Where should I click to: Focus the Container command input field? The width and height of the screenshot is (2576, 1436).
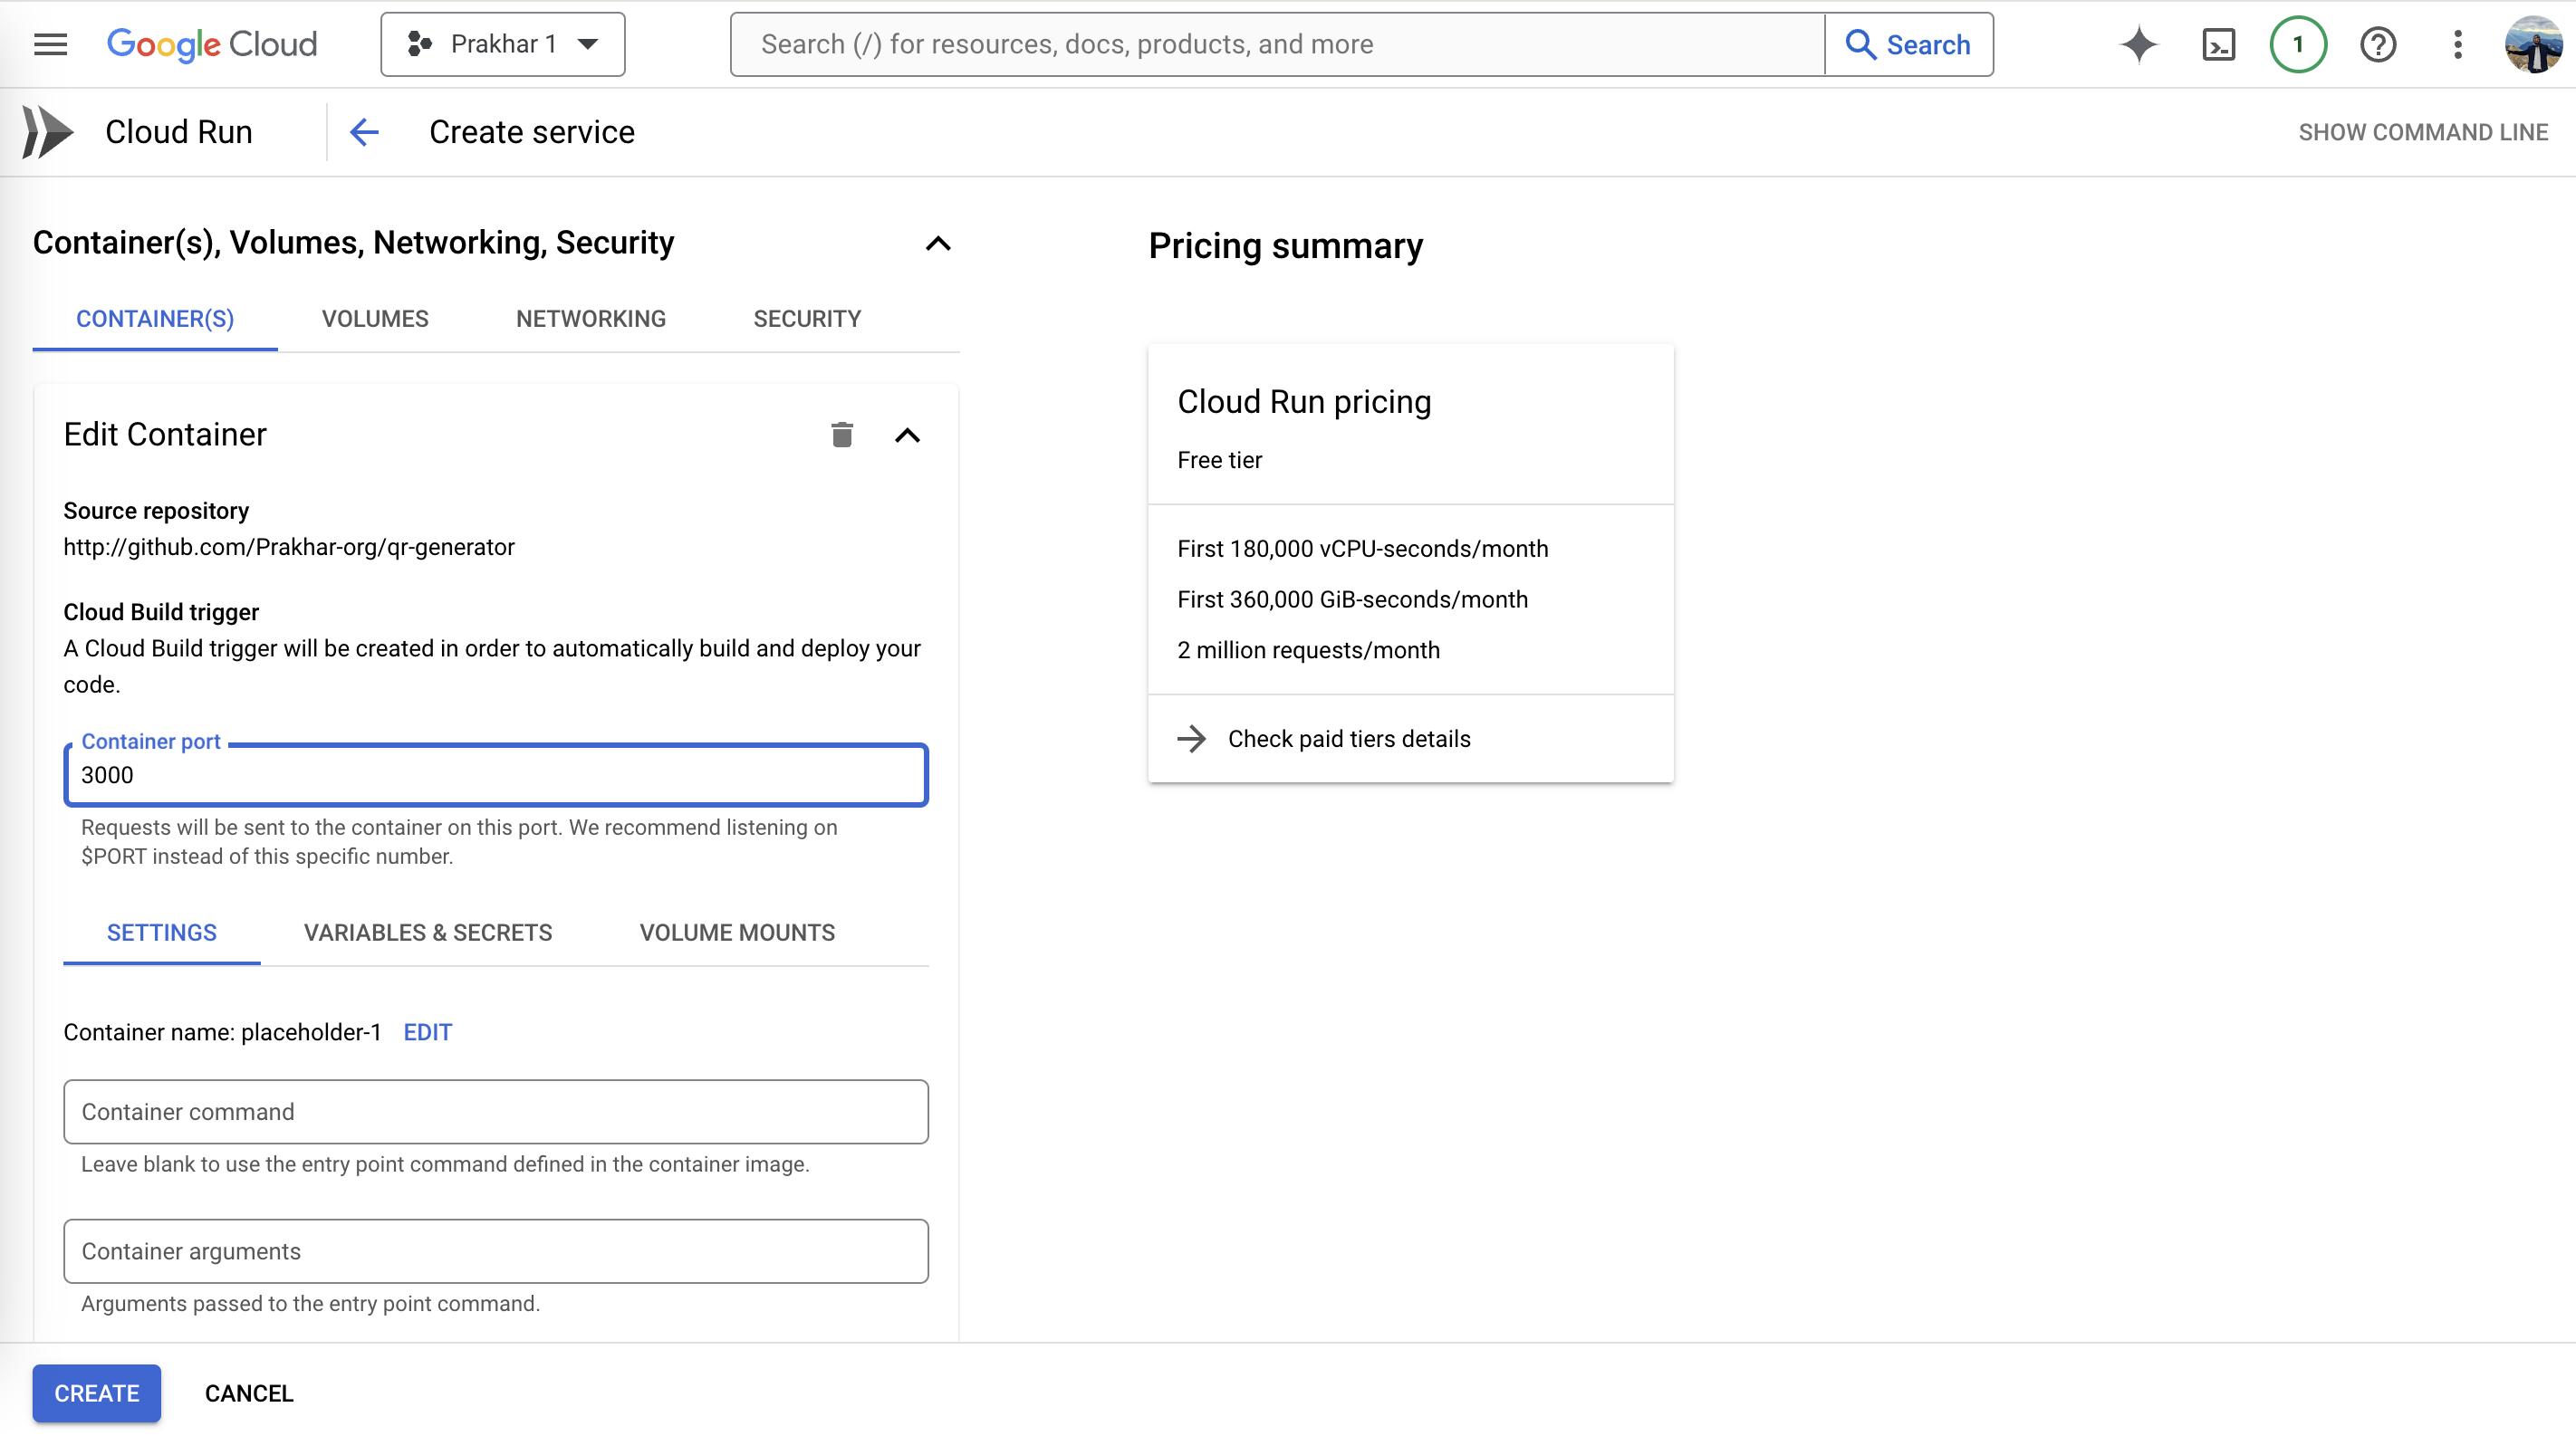tap(495, 1111)
